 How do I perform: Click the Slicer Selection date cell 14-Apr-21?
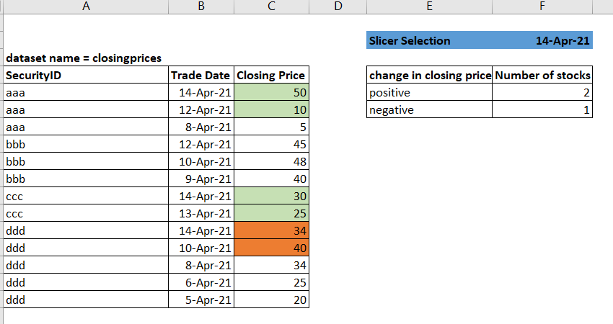(x=542, y=40)
